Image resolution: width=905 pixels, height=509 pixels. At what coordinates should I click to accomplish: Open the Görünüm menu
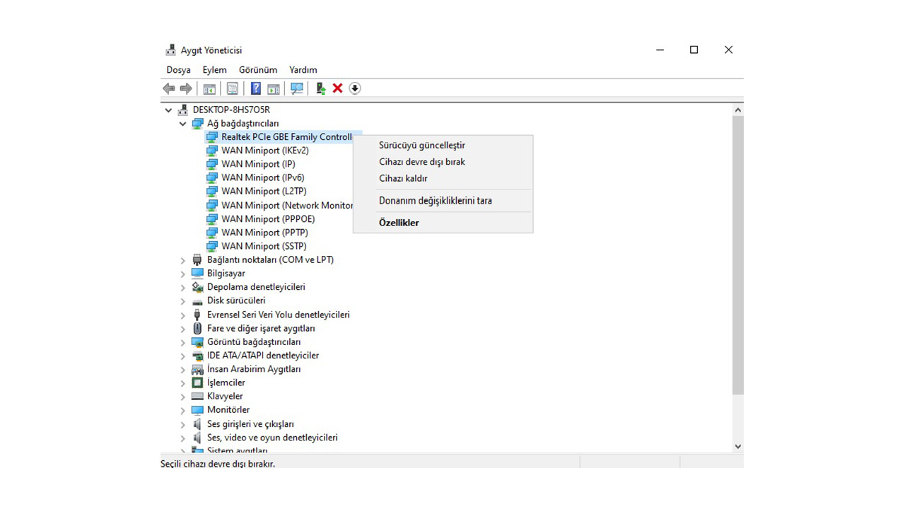[257, 69]
